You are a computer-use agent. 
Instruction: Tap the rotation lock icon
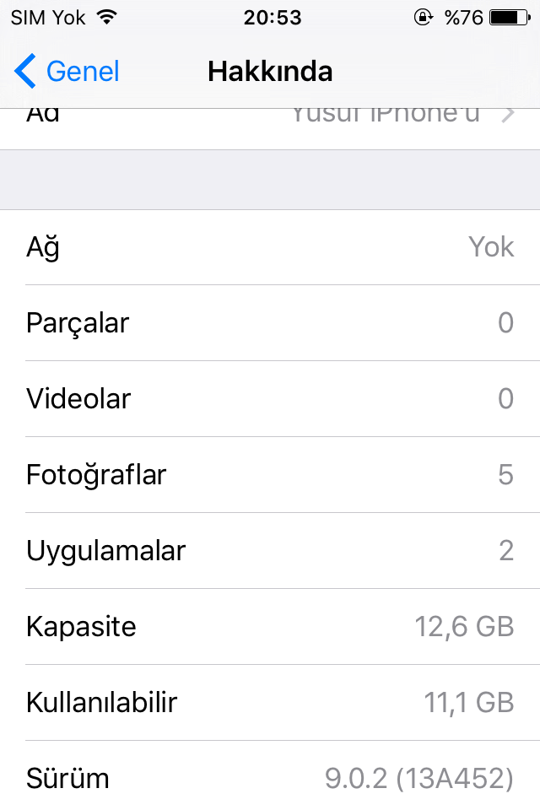point(424,18)
